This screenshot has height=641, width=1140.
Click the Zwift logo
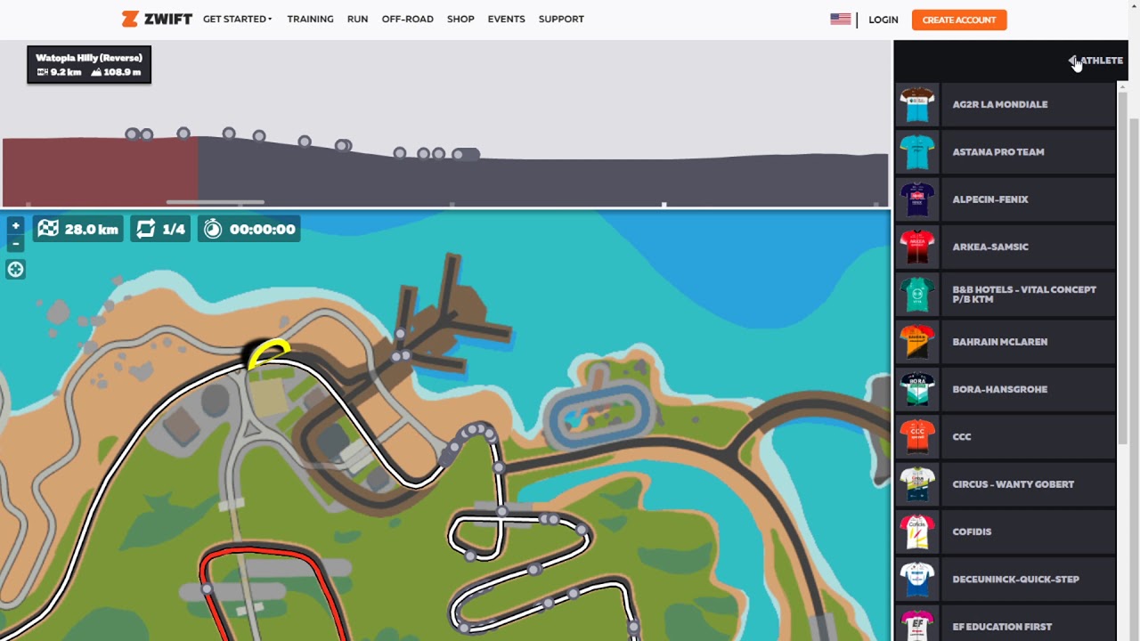[x=157, y=19]
